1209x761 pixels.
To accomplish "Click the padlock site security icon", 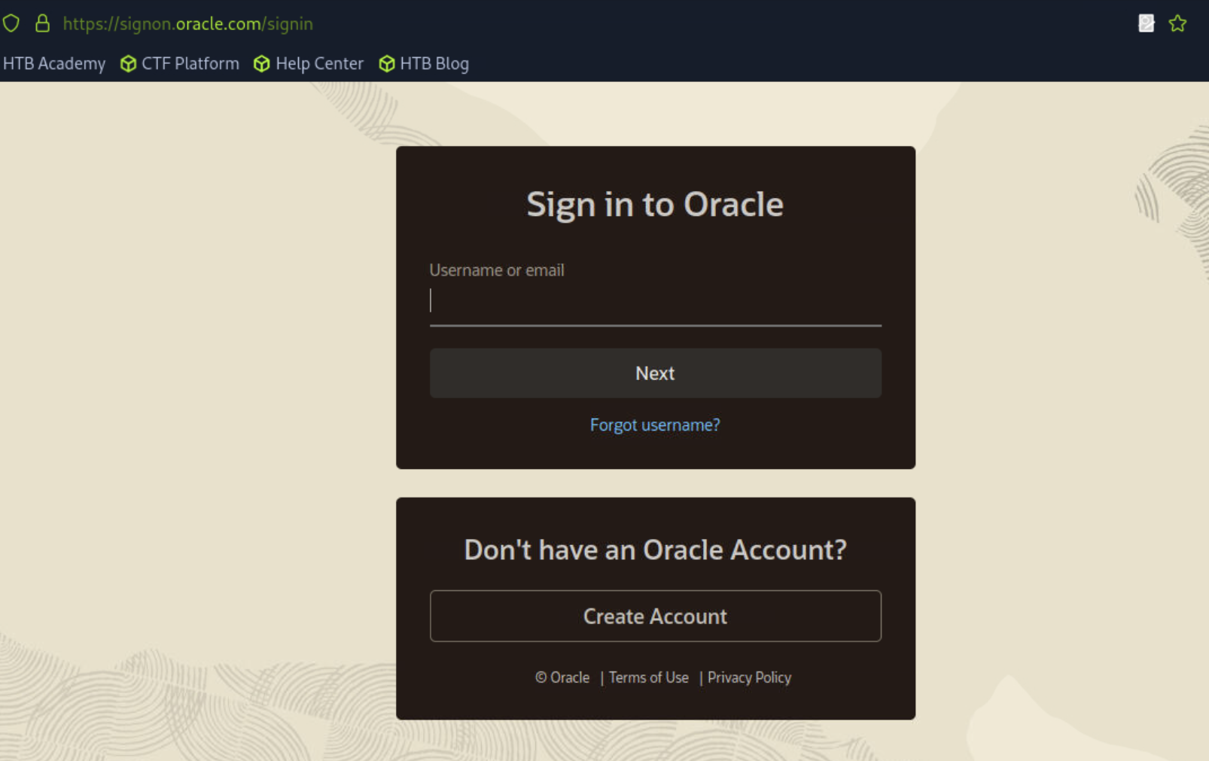I will [x=42, y=23].
